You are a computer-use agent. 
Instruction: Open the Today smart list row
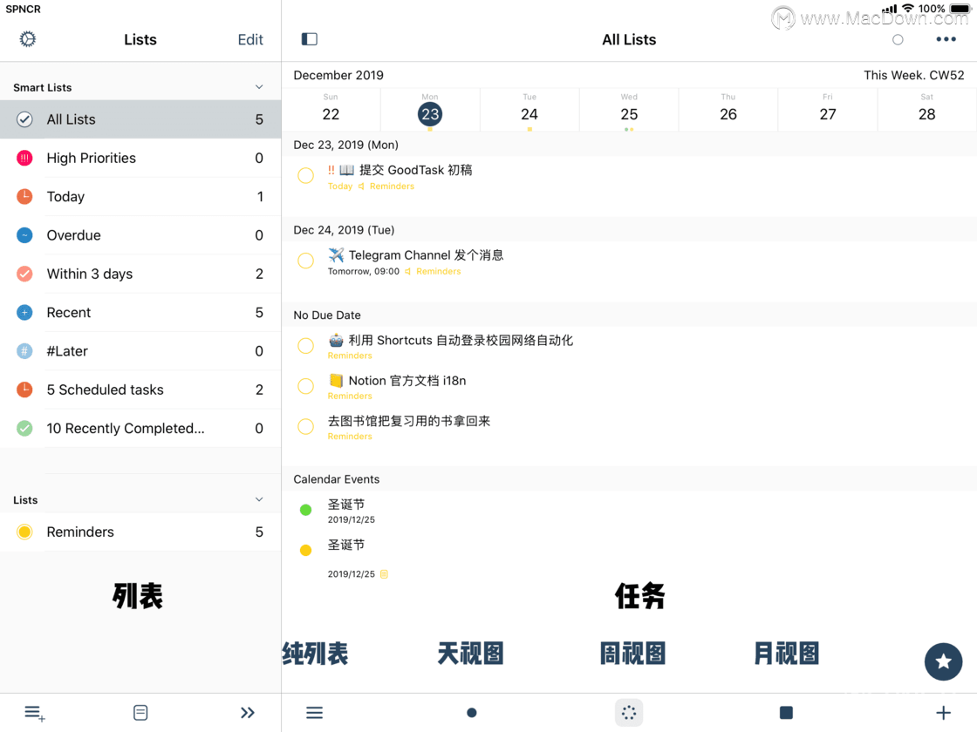pos(140,197)
